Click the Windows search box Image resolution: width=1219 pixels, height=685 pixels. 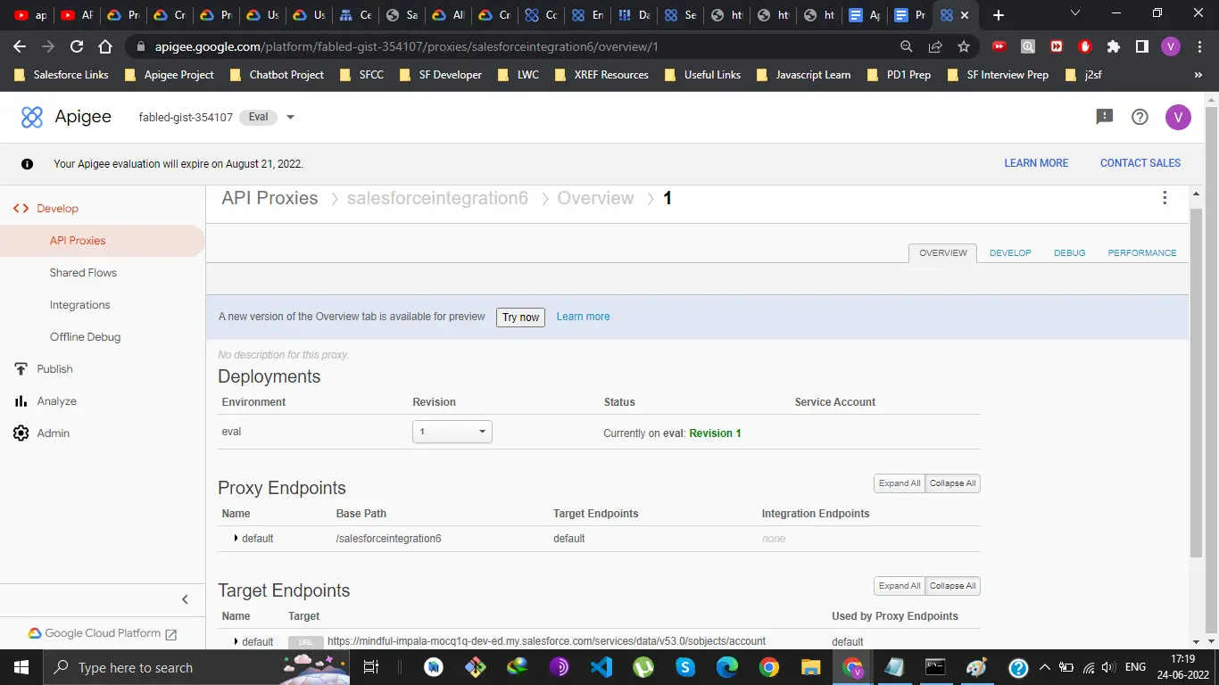click(x=196, y=667)
